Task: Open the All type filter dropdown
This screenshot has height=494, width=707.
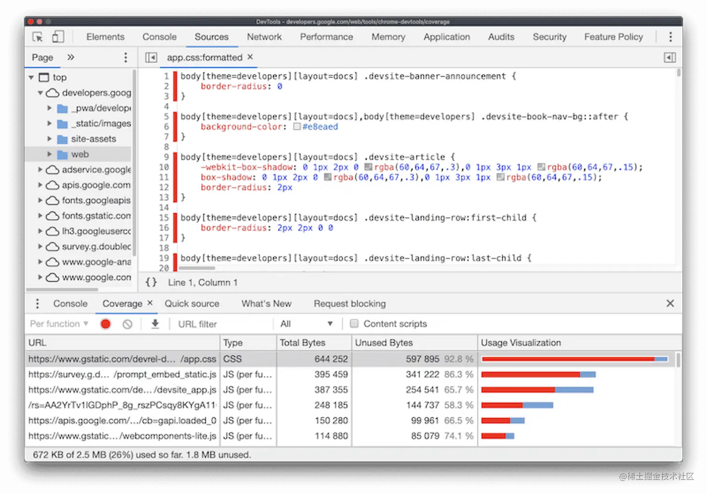Action: point(306,324)
